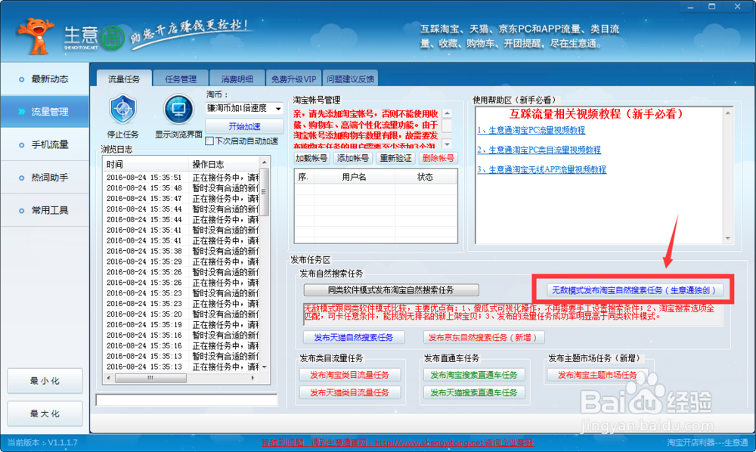
Task: Click log horizontal scrollbar right arrow
Action: [x=253, y=378]
